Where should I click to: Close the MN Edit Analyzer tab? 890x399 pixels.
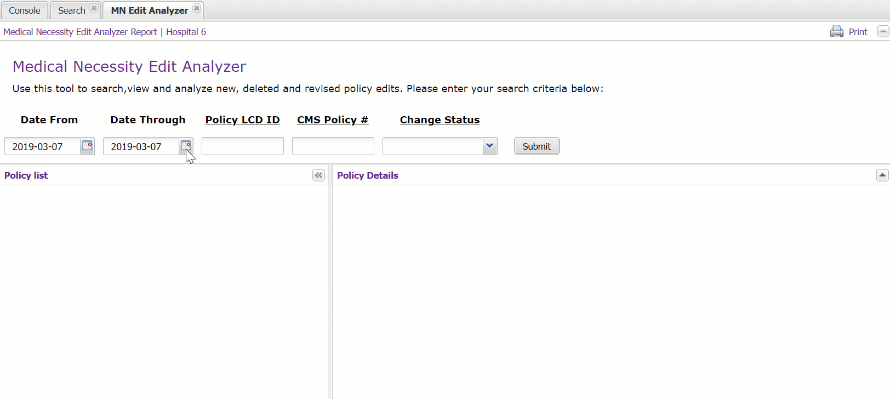(197, 8)
